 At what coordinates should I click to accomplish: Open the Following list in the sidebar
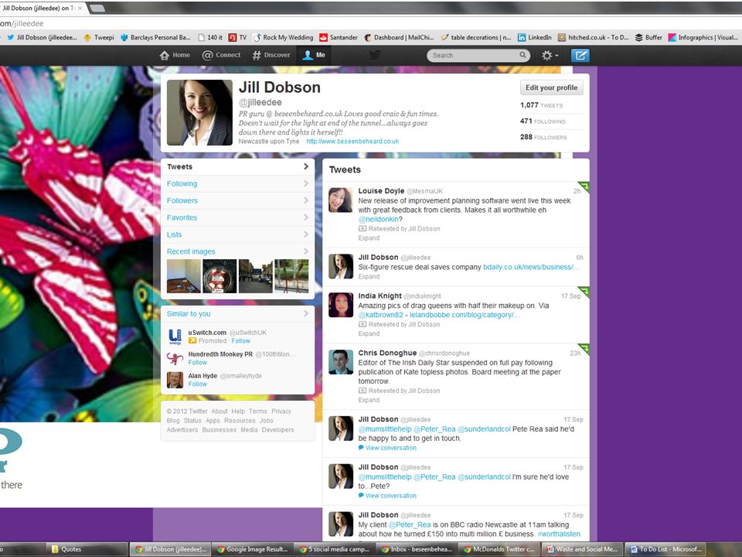237,184
